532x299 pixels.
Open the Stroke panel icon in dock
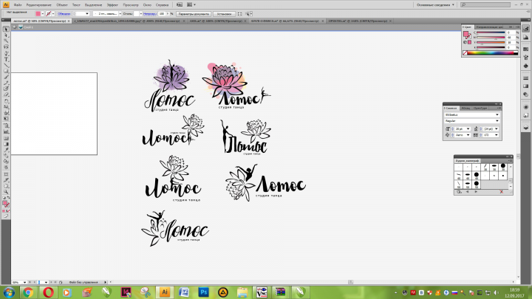(526, 78)
